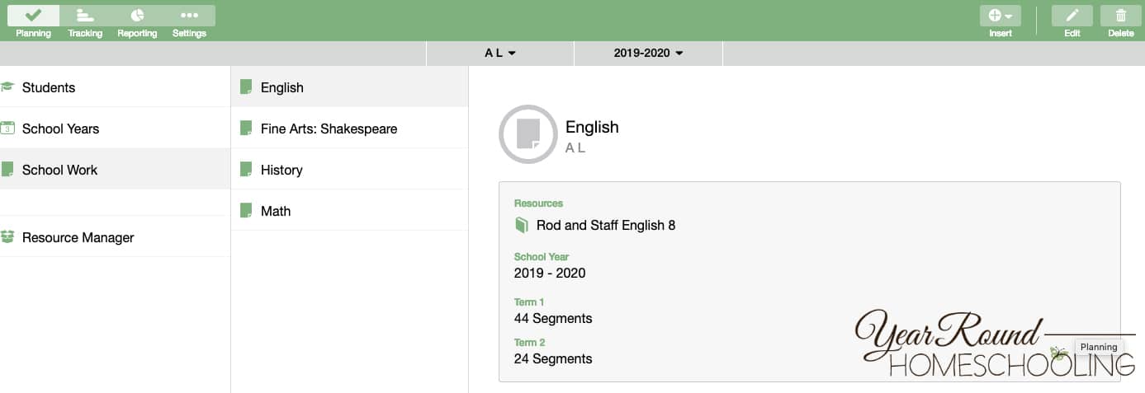Select the Math subject
Screen dimensions: 1145x393
coord(349,211)
